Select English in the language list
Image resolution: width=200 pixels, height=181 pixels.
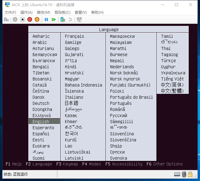41,122
